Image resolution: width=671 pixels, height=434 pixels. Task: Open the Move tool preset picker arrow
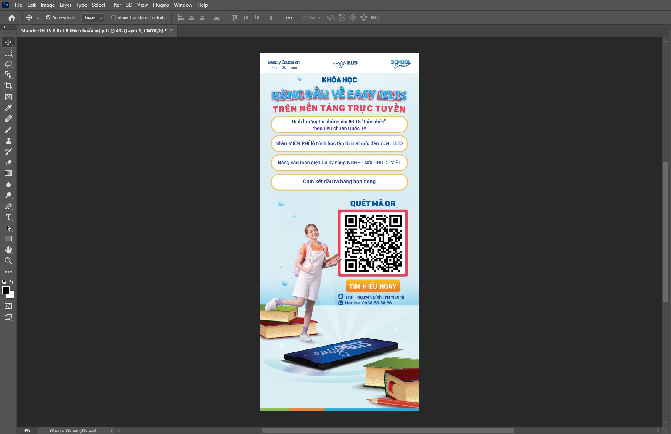click(x=38, y=18)
